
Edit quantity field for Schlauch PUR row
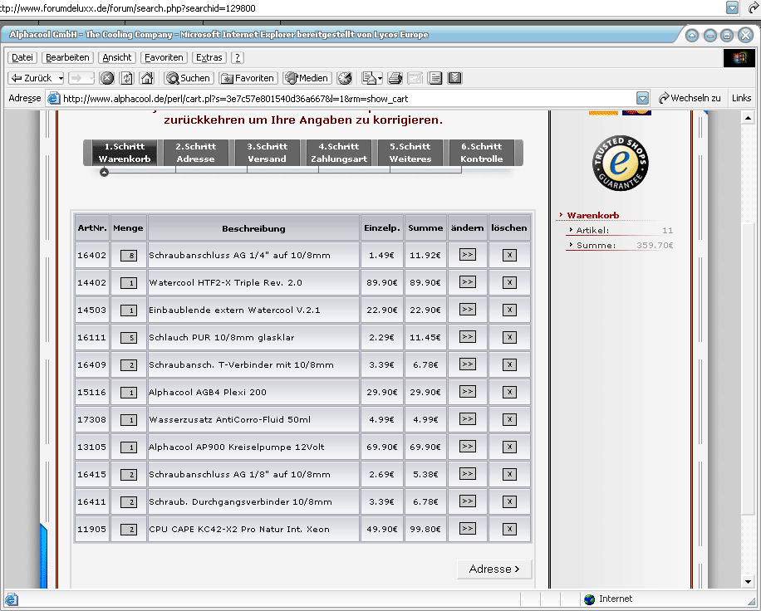pos(129,338)
